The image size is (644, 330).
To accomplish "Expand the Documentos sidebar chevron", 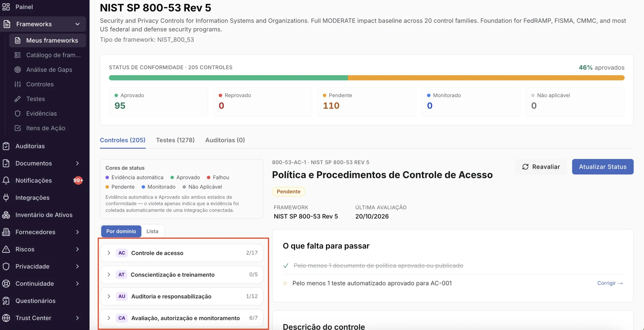I will (77, 163).
